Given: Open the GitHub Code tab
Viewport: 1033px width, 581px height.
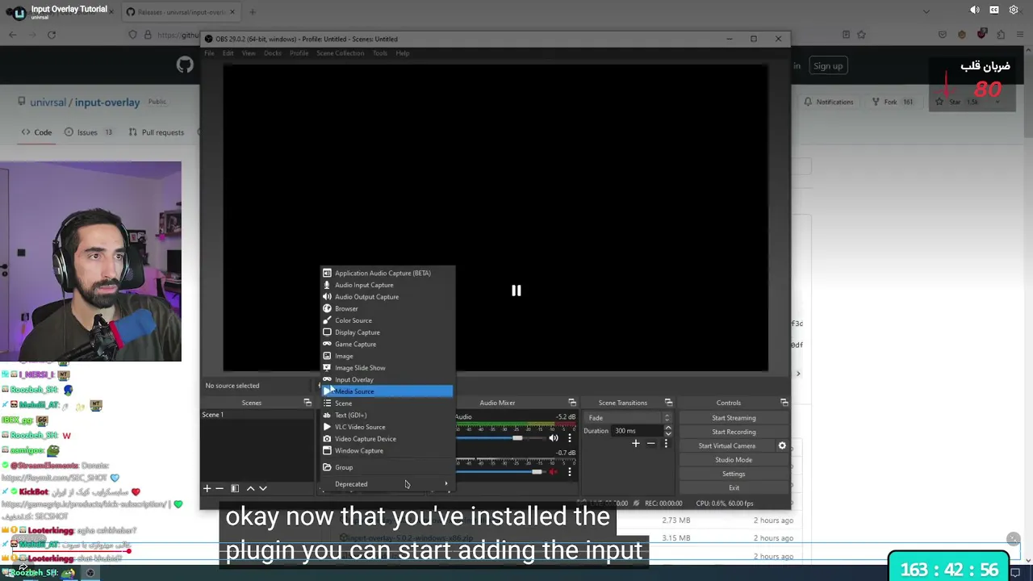Looking at the screenshot, I should [36, 132].
